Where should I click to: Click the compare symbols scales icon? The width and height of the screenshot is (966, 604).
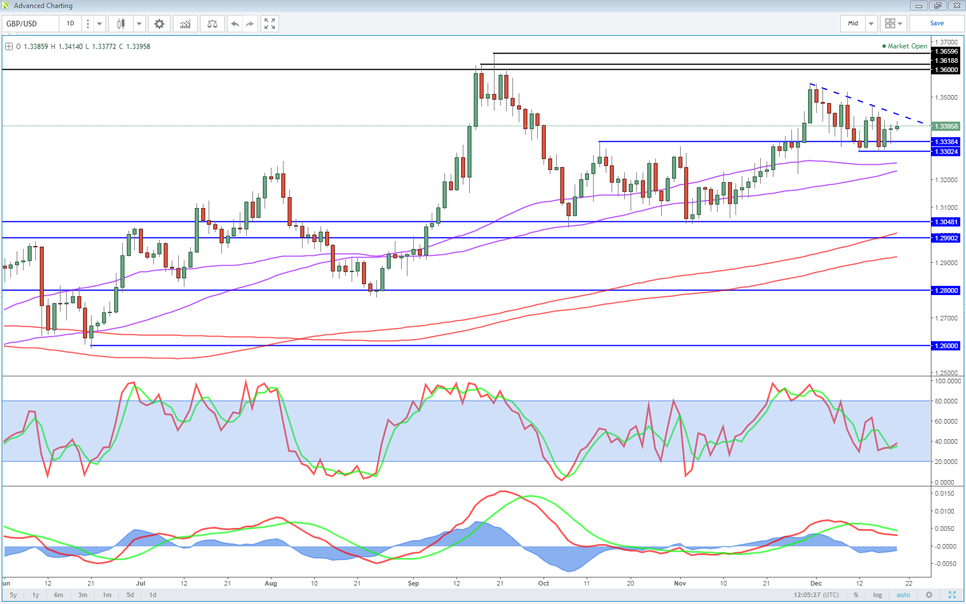click(212, 24)
